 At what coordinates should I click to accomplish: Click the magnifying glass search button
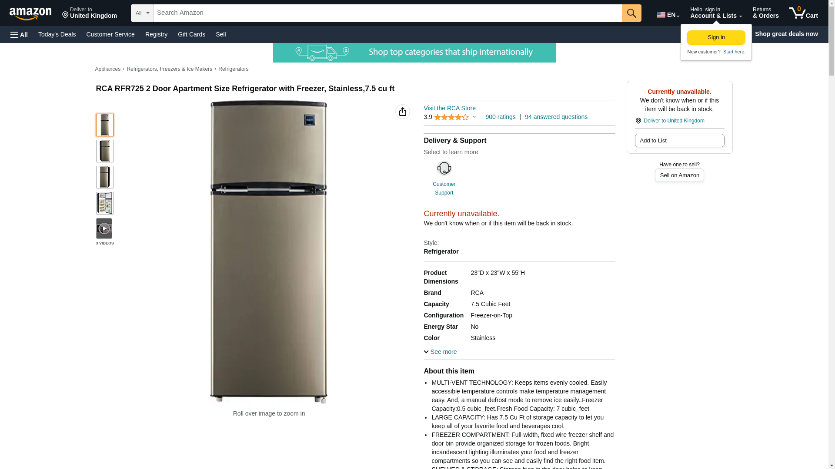pyautogui.click(x=631, y=13)
